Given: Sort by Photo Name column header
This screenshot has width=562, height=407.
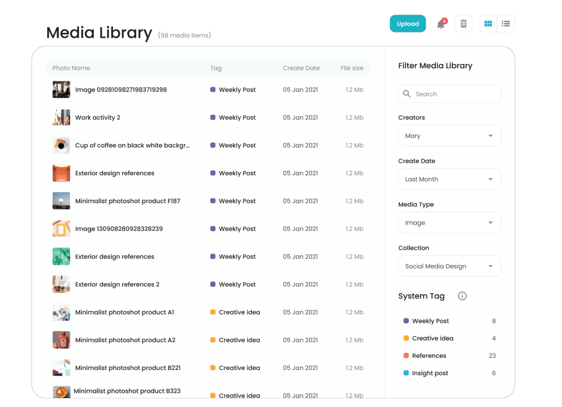Looking at the screenshot, I should [x=72, y=68].
